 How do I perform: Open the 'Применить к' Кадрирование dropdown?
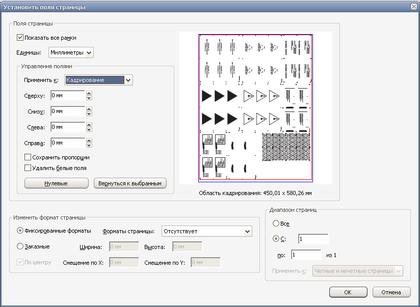tap(98, 80)
